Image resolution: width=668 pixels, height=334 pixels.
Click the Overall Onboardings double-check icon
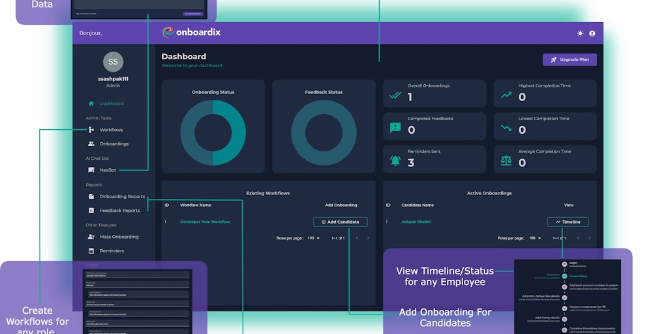[395, 95]
